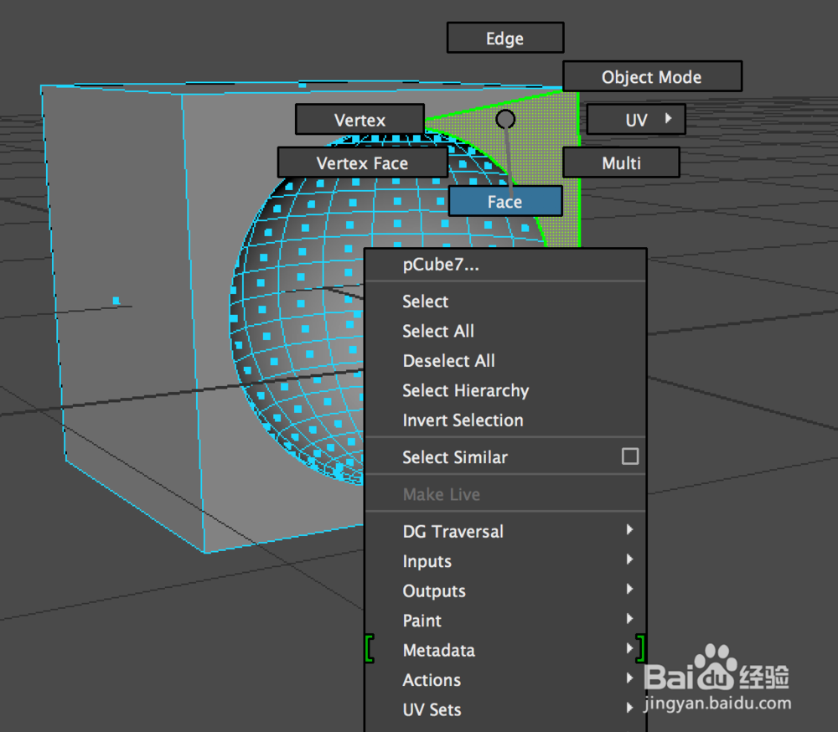
Task: Expand the Outputs submenu
Action: [505, 591]
